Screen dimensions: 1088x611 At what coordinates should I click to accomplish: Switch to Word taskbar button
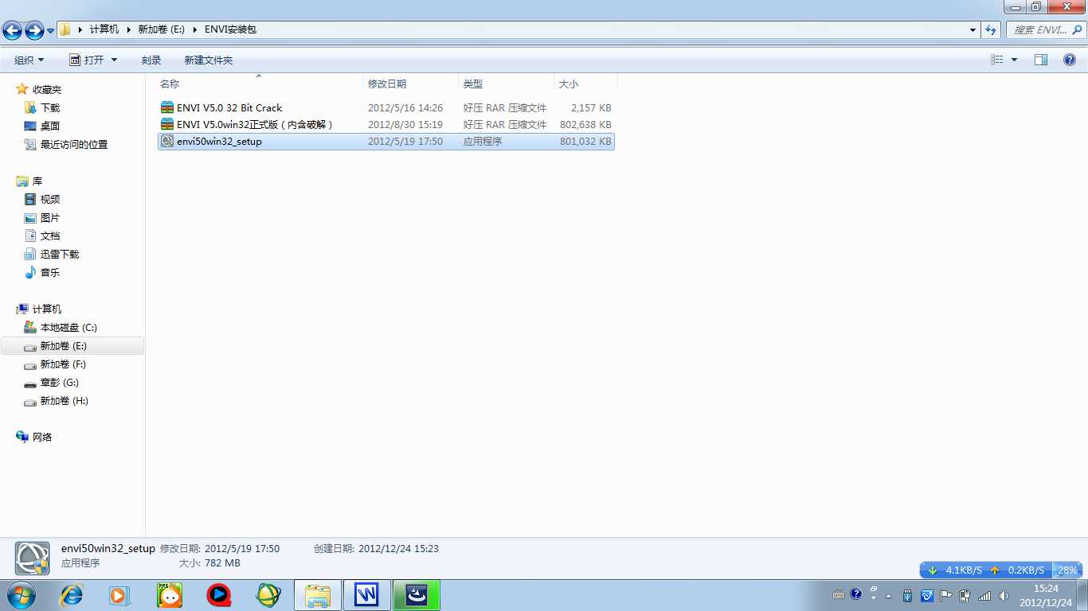pos(366,595)
